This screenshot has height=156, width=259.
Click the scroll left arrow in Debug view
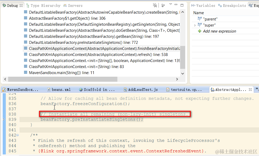5,79
